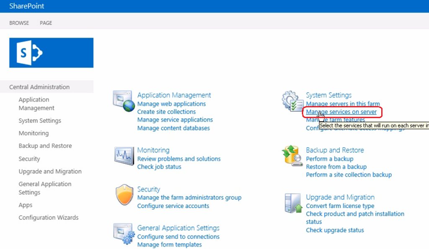Click Manage servers in this farm
This screenshot has width=429, height=249.
click(x=343, y=104)
